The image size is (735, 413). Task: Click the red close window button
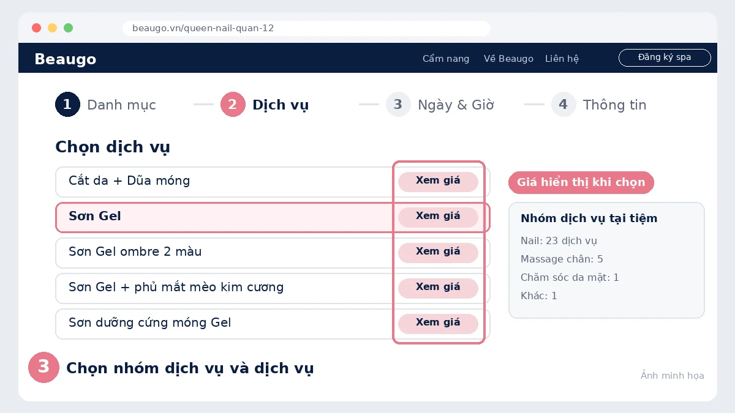[37, 28]
